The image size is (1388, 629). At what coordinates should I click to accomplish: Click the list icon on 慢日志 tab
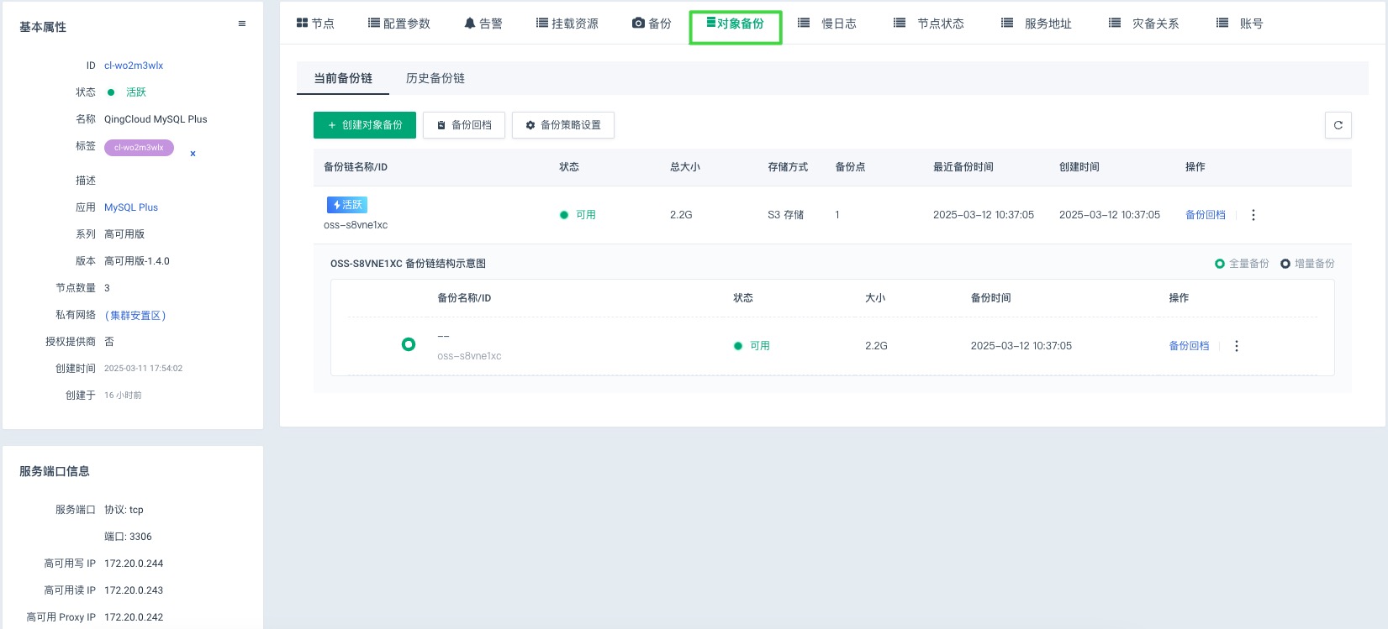[x=804, y=24]
